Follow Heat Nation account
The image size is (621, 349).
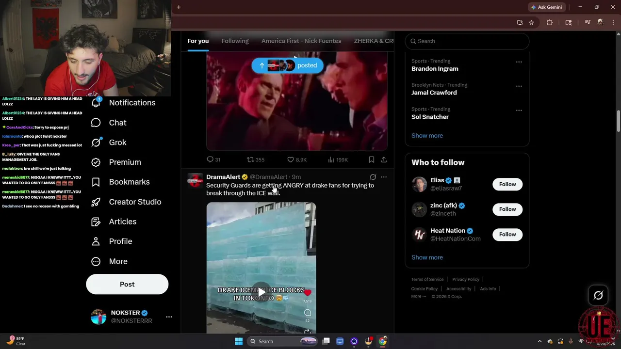click(507, 235)
